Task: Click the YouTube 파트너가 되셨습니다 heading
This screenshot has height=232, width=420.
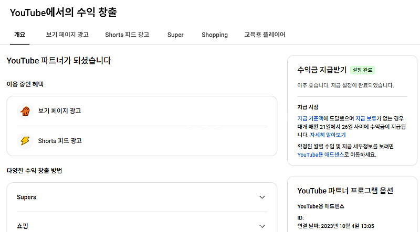Action: tap(59, 60)
